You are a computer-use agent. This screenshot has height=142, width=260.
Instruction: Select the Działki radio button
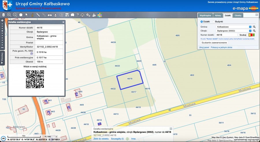pyautogui.click(x=202, y=22)
